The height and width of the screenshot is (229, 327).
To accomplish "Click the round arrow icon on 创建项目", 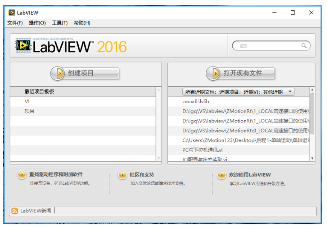I will [x=58, y=74].
